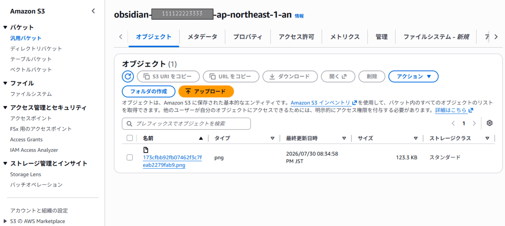Viewport: 505px width, 226px height.
Task: Switch to the メトリクス tab
Action: pos(345,37)
